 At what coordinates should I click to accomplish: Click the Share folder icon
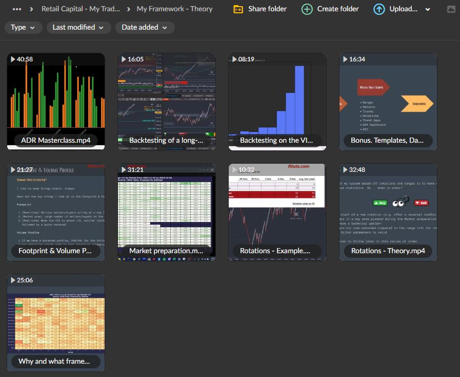pyautogui.click(x=238, y=9)
